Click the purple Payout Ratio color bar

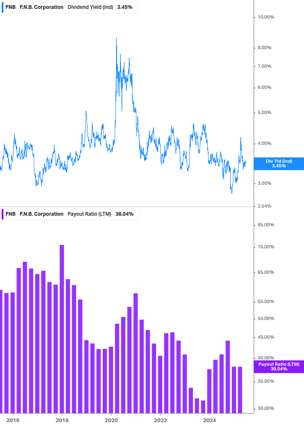(3, 214)
